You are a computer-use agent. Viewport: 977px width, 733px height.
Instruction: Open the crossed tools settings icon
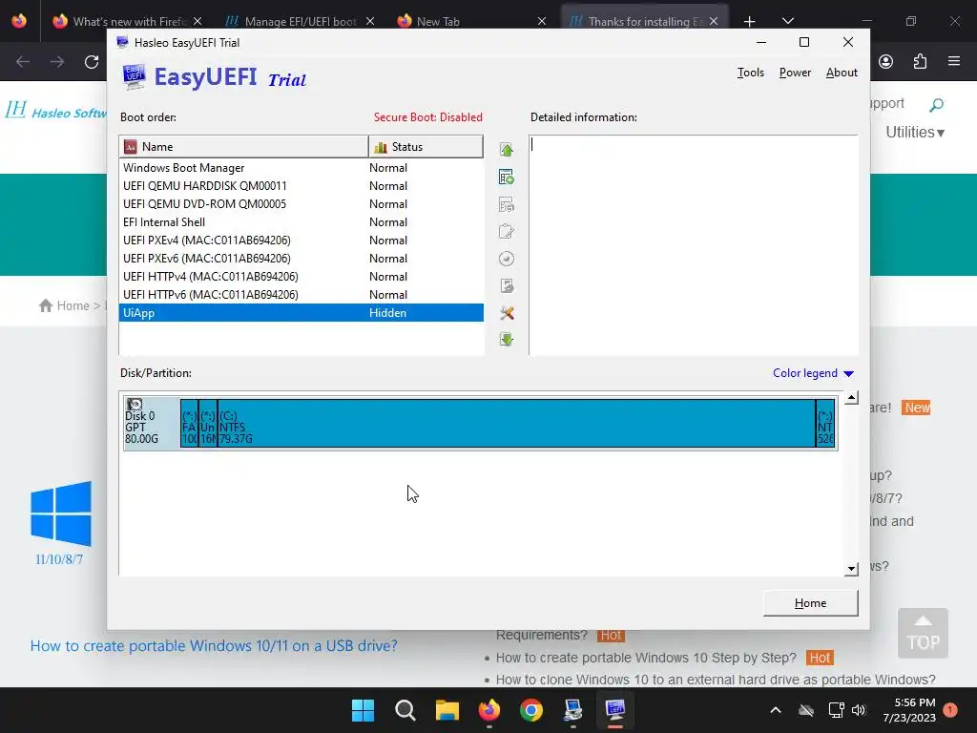pyautogui.click(x=507, y=313)
